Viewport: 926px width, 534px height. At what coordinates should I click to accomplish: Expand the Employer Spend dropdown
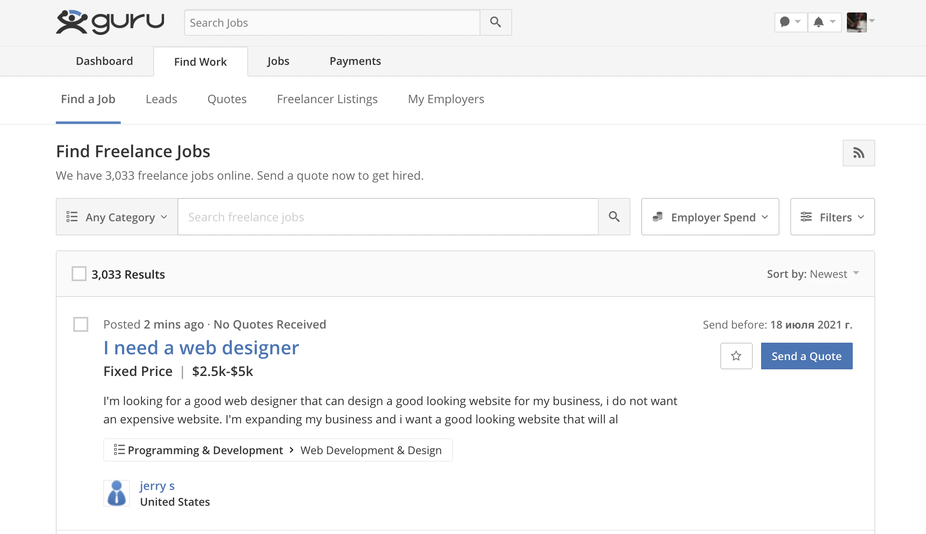(710, 217)
